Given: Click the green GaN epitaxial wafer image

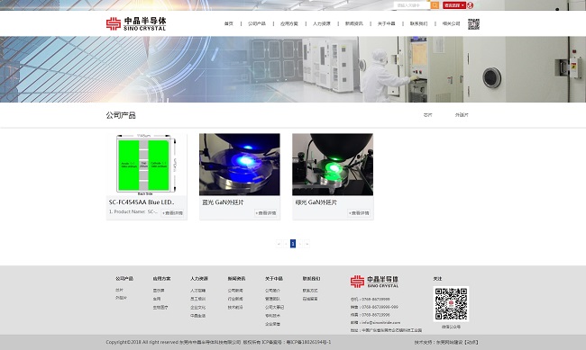Looking at the screenshot, I should [x=333, y=165].
